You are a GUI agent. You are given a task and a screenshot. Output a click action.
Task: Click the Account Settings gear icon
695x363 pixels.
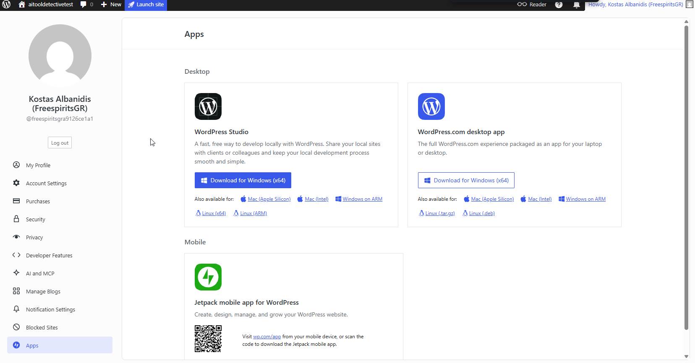coord(16,183)
